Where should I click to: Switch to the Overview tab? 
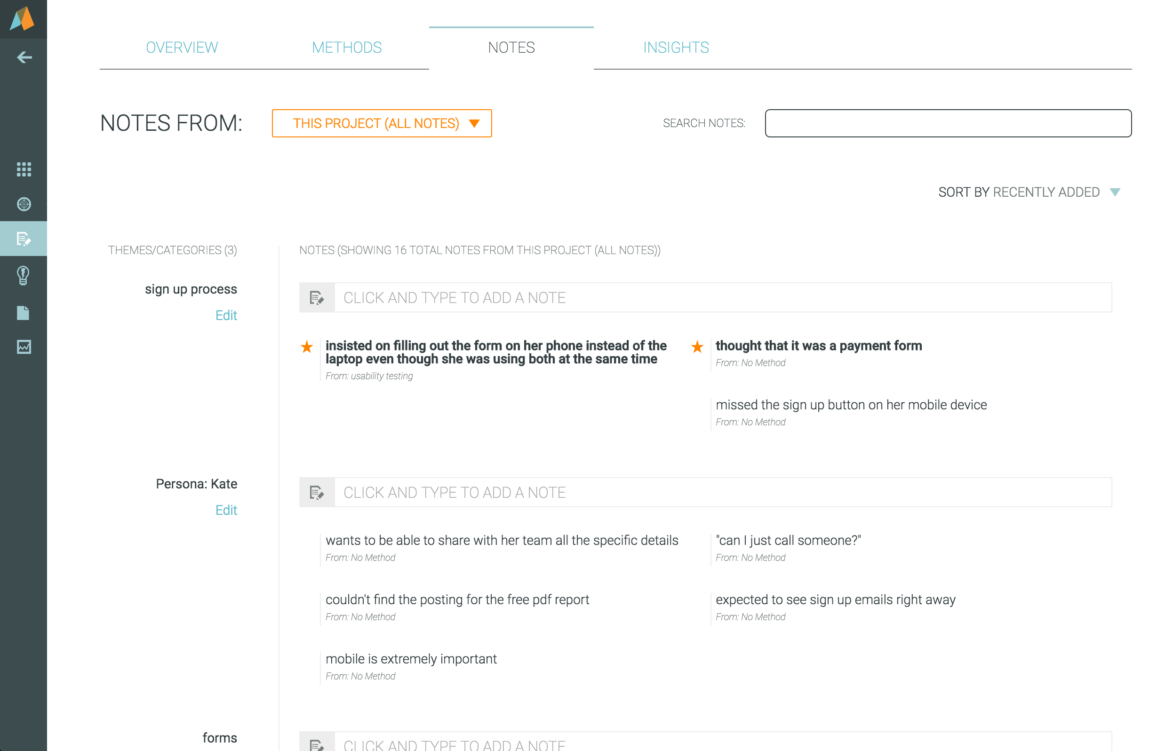182,48
